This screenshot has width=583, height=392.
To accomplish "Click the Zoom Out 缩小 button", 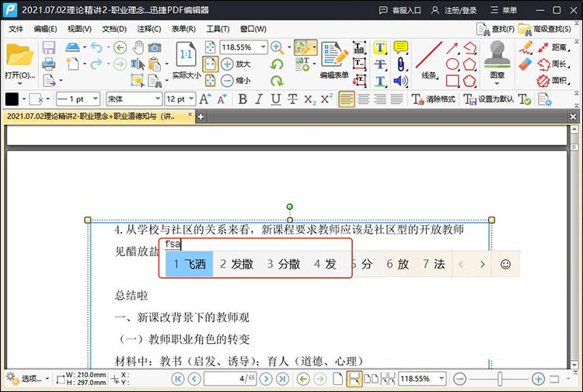I will pos(236,81).
